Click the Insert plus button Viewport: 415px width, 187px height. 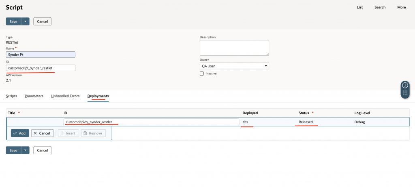[x=68, y=133]
